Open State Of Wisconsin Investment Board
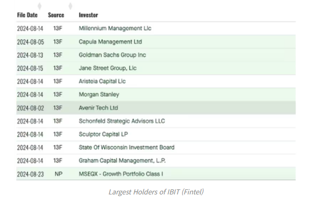The width and height of the screenshot is (327, 202). pos(126,147)
